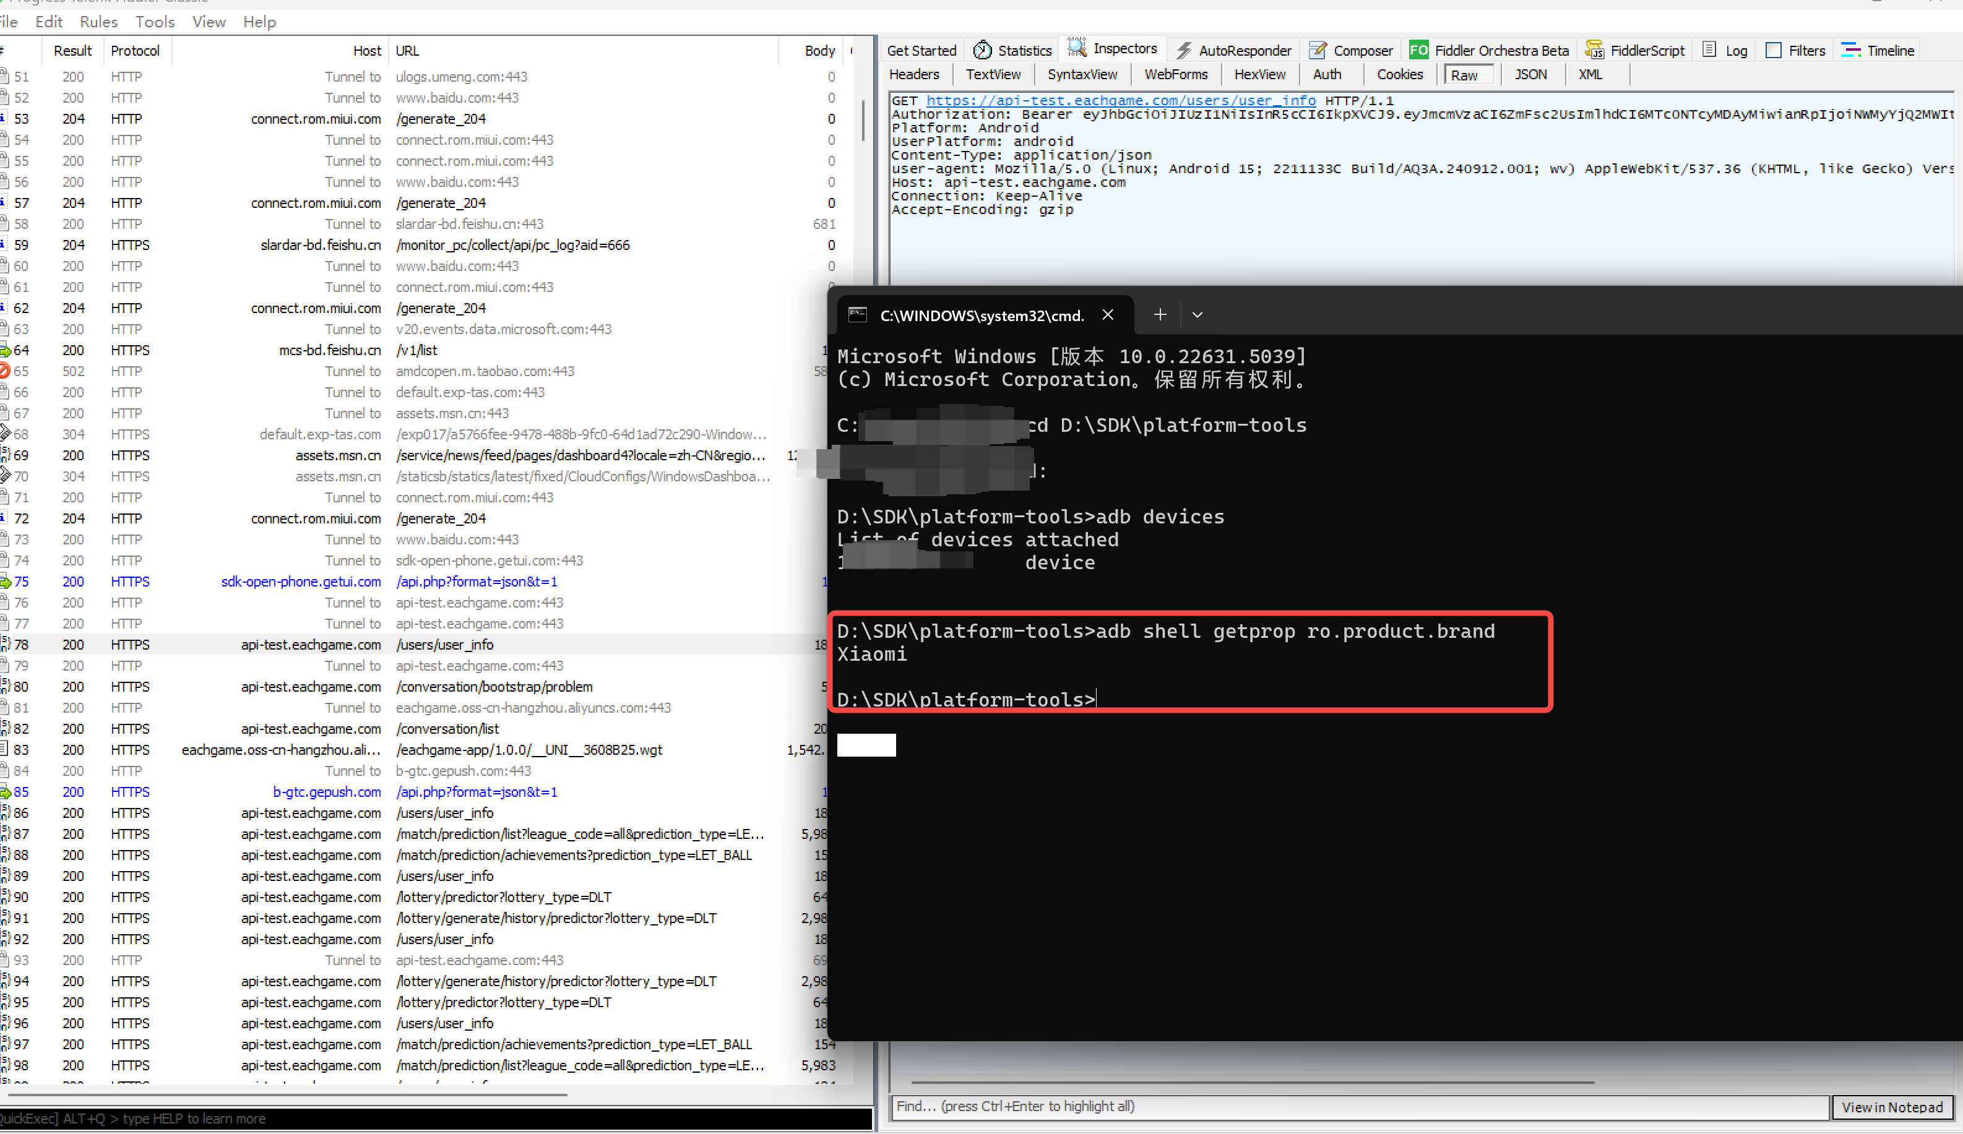Click the Log document icon

1709,50
